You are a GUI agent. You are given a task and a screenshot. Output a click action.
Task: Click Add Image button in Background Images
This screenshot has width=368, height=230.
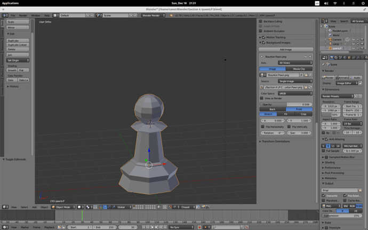tap(286, 49)
